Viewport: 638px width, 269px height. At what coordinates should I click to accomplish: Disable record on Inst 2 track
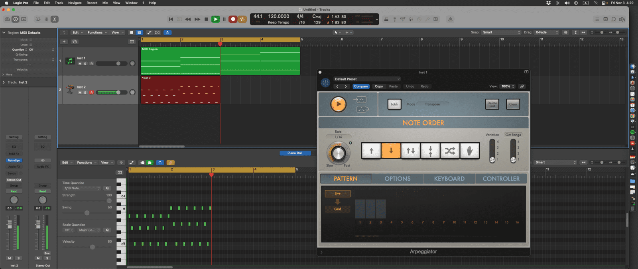coord(91,92)
